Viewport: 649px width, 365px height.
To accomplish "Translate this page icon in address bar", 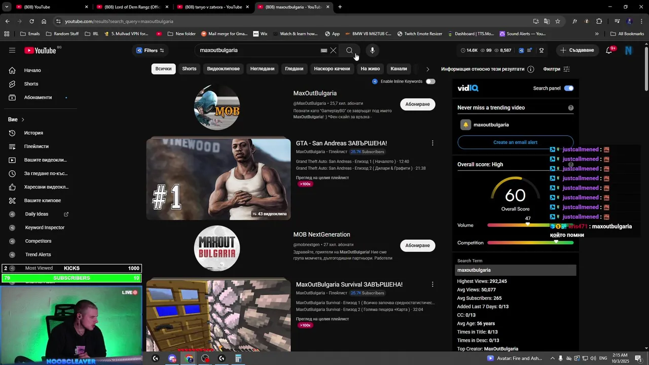I will pyautogui.click(x=547, y=21).
